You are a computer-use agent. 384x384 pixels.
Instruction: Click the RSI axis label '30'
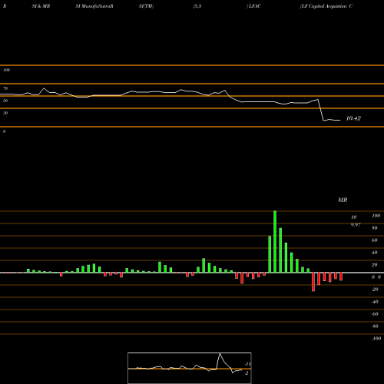tap(5, 113)
